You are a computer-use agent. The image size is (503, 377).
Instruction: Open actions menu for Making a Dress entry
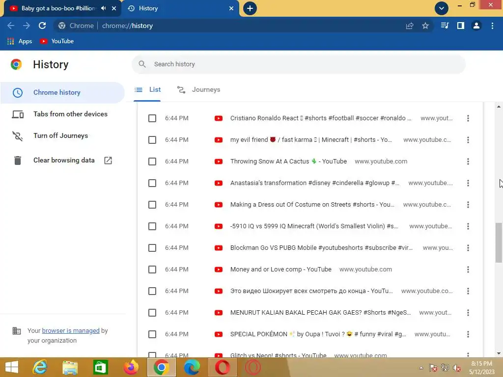(468, 205)
